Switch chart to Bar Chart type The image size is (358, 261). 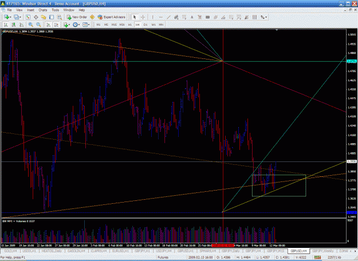6,25
